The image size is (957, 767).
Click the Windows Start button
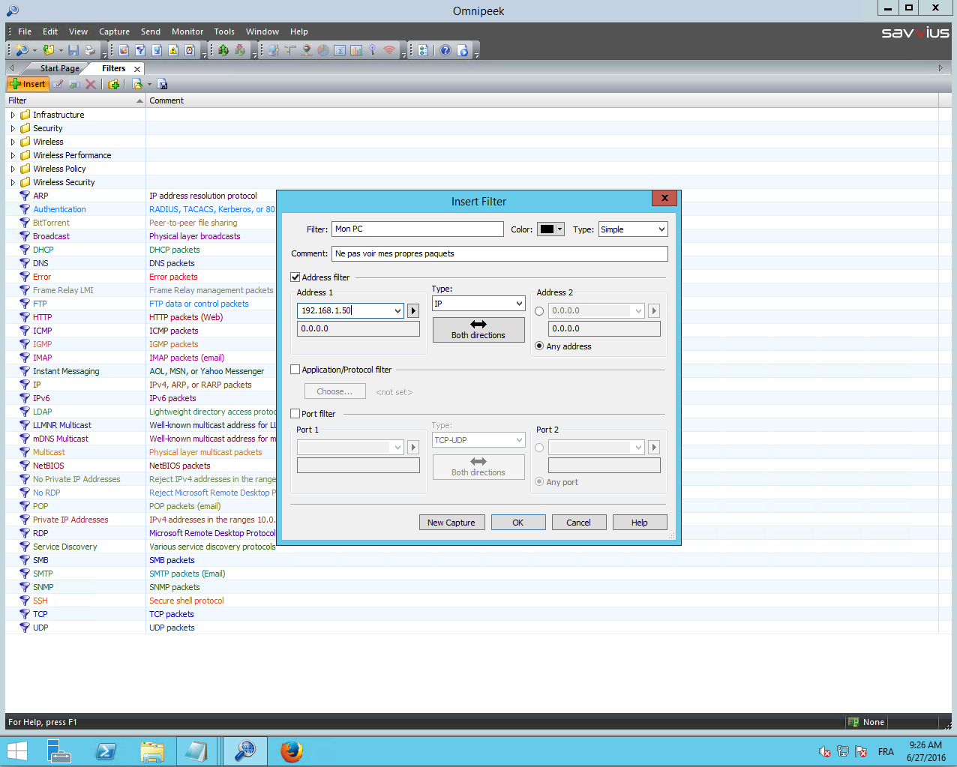tap(16, 751)
